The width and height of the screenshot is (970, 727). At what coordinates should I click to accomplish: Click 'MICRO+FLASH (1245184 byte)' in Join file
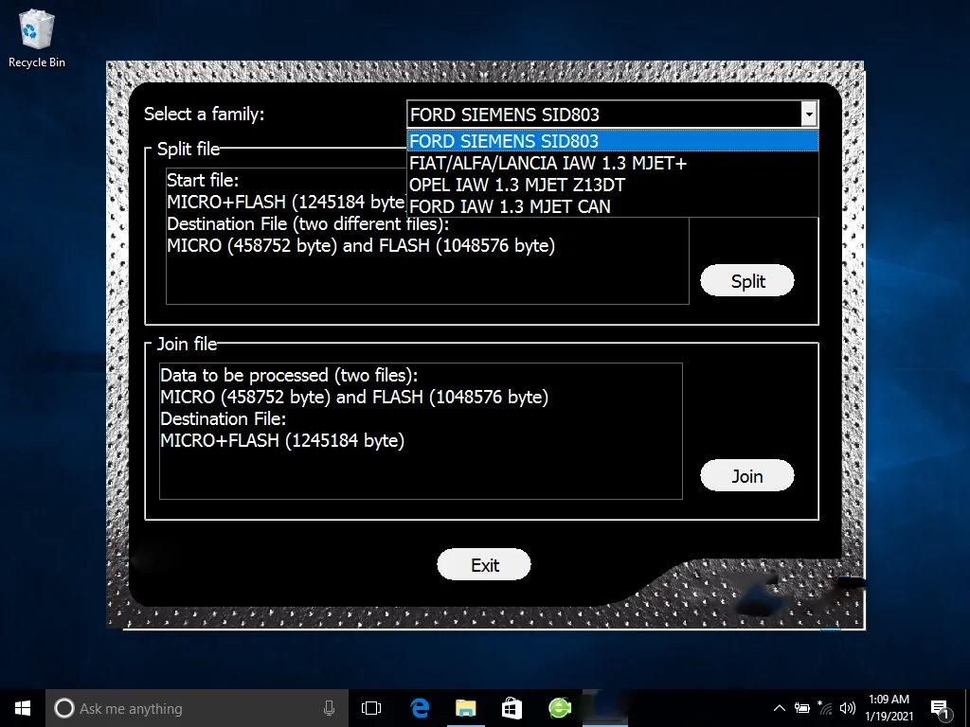tap(282, 441)
